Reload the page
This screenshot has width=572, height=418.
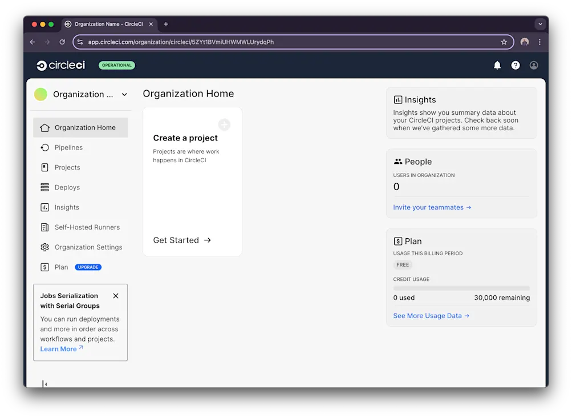point(62,42)
